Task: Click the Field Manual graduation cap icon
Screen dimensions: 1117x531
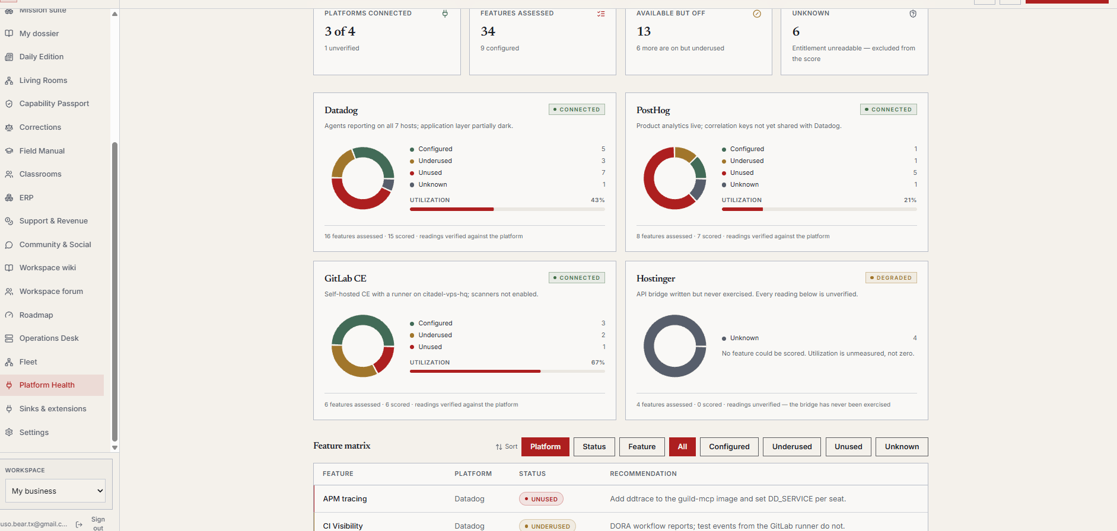Action: tap(9, 151)
